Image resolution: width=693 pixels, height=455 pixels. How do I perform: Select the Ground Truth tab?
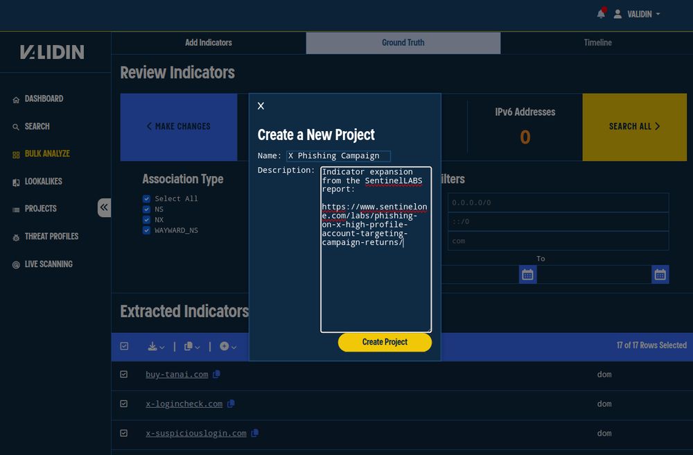(403, 43)
